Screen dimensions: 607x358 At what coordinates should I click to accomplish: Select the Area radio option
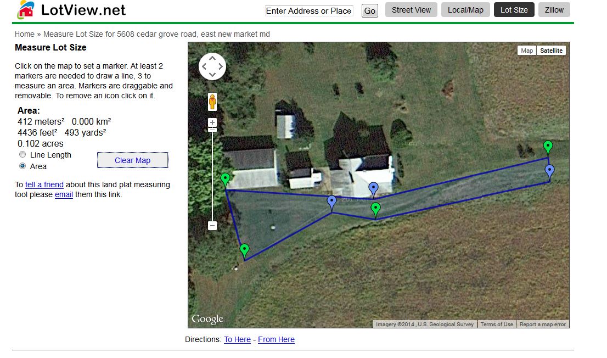23,166
